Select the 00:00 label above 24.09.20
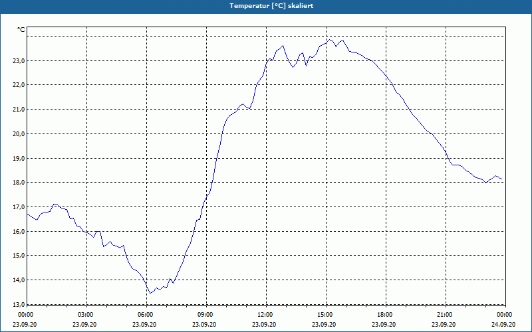The image size is (532, 332). point(504,315)
